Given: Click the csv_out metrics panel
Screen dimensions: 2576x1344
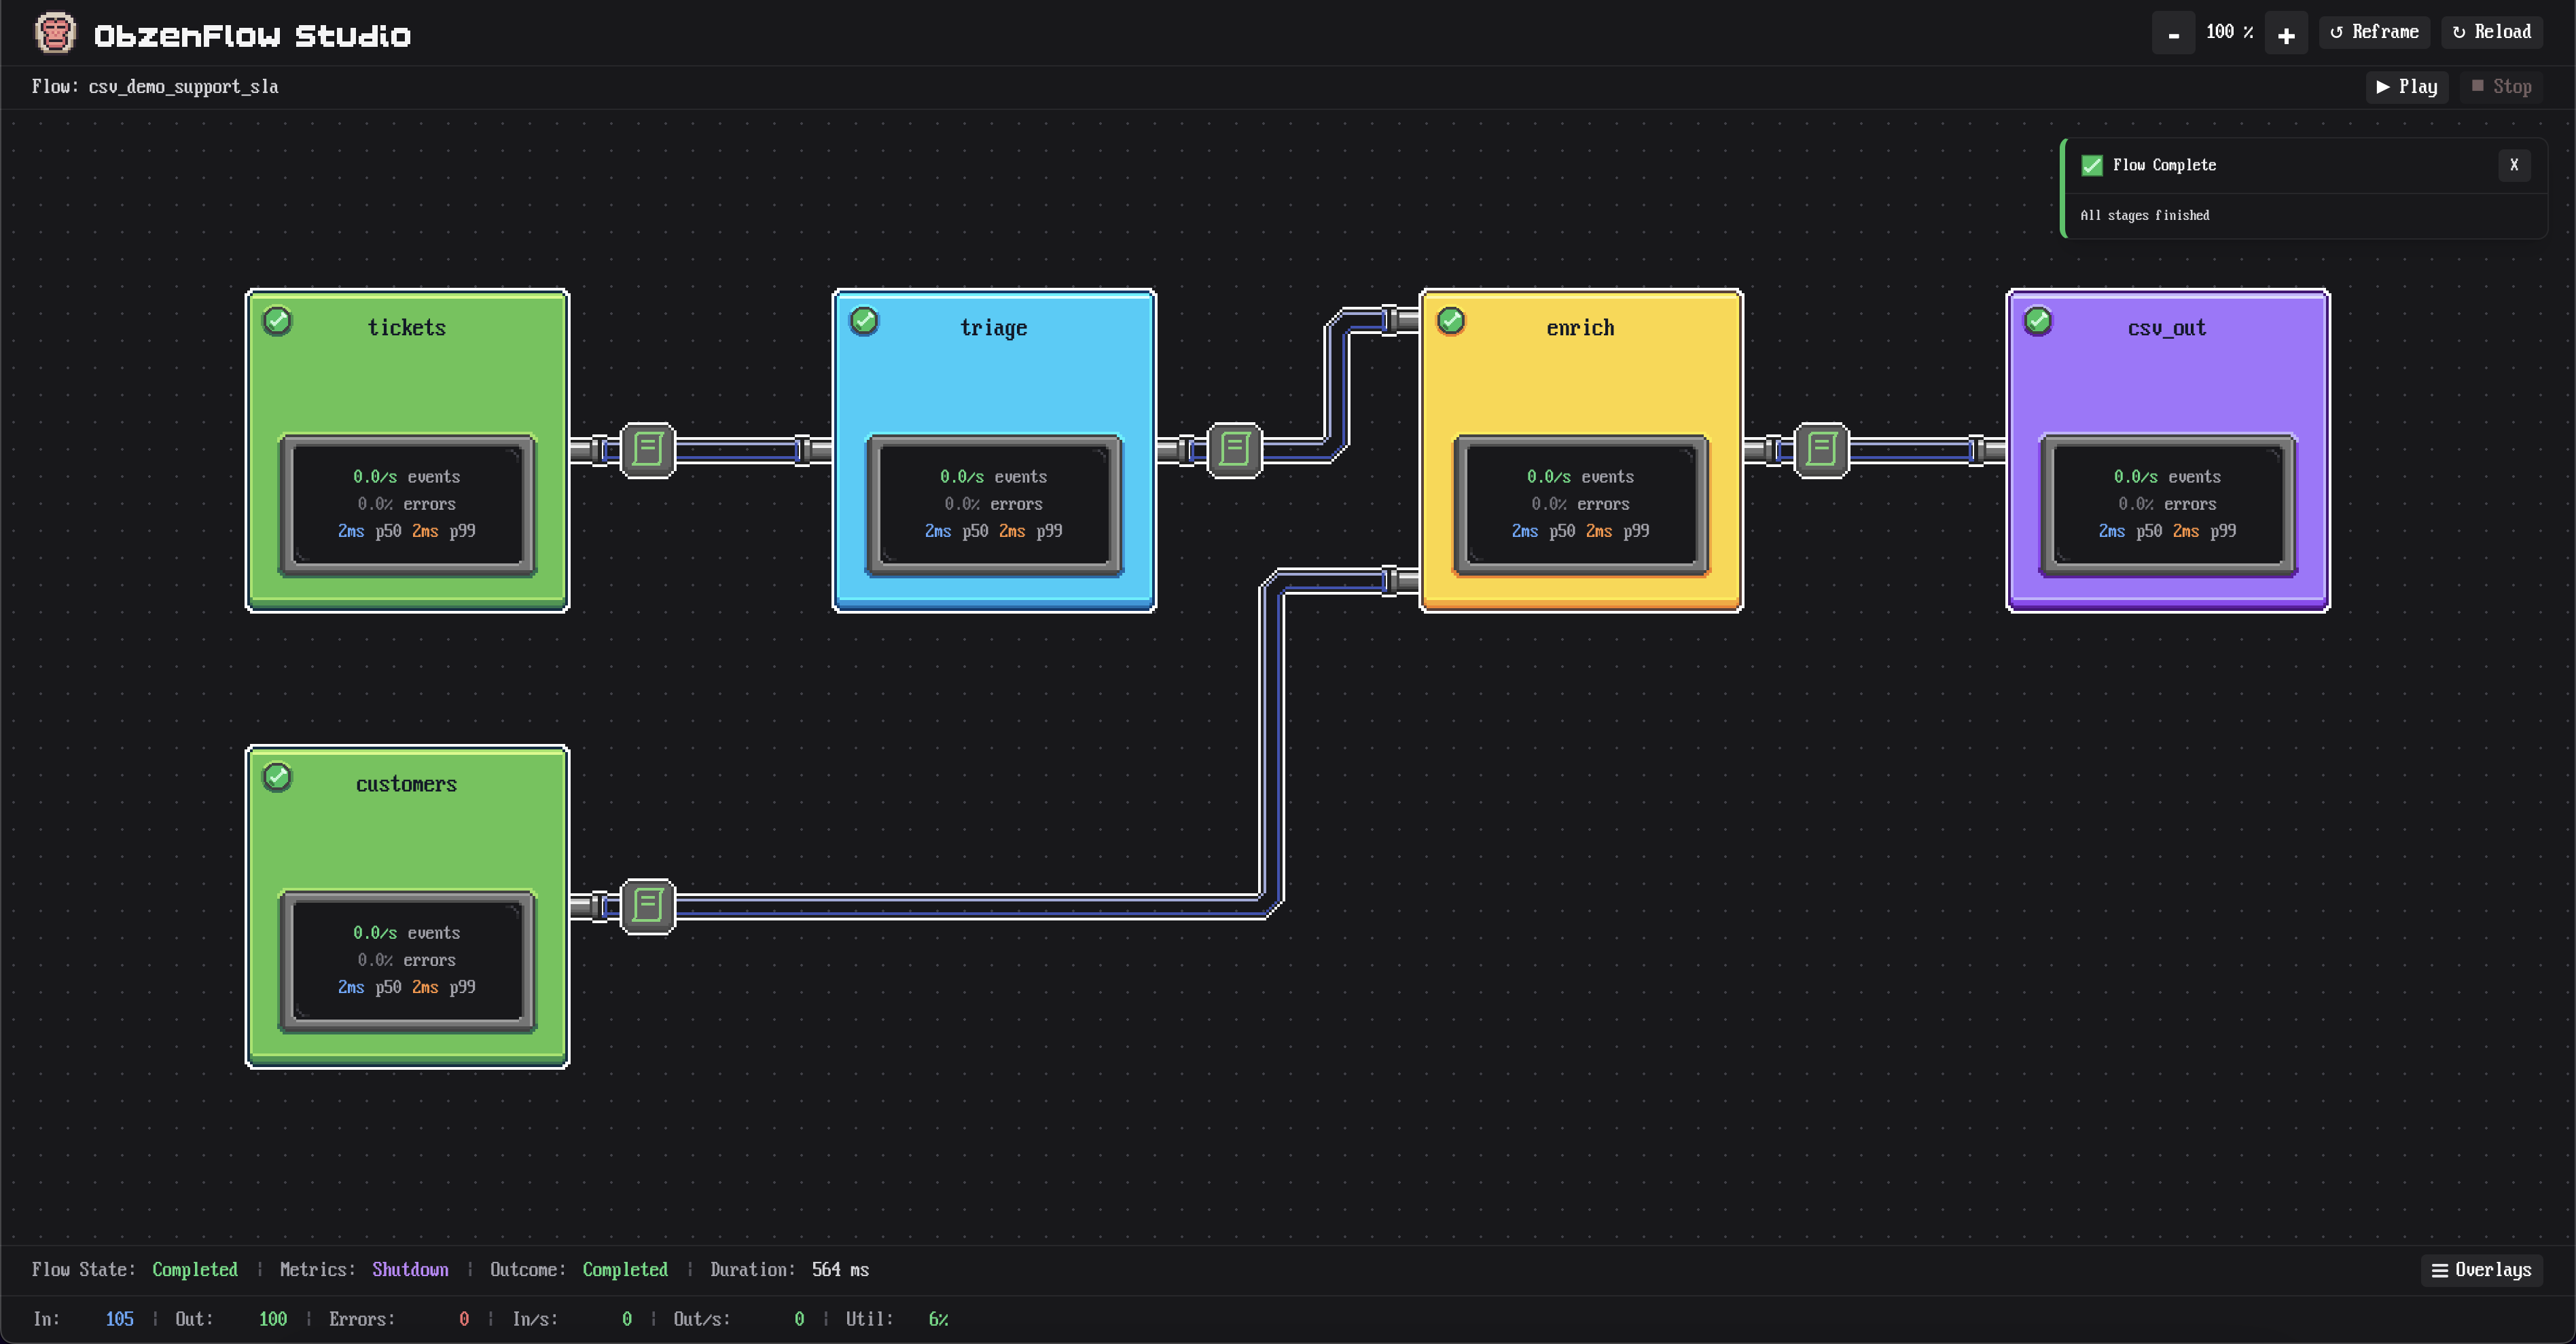Looking at the screenshot, I should coord(2168,504).
